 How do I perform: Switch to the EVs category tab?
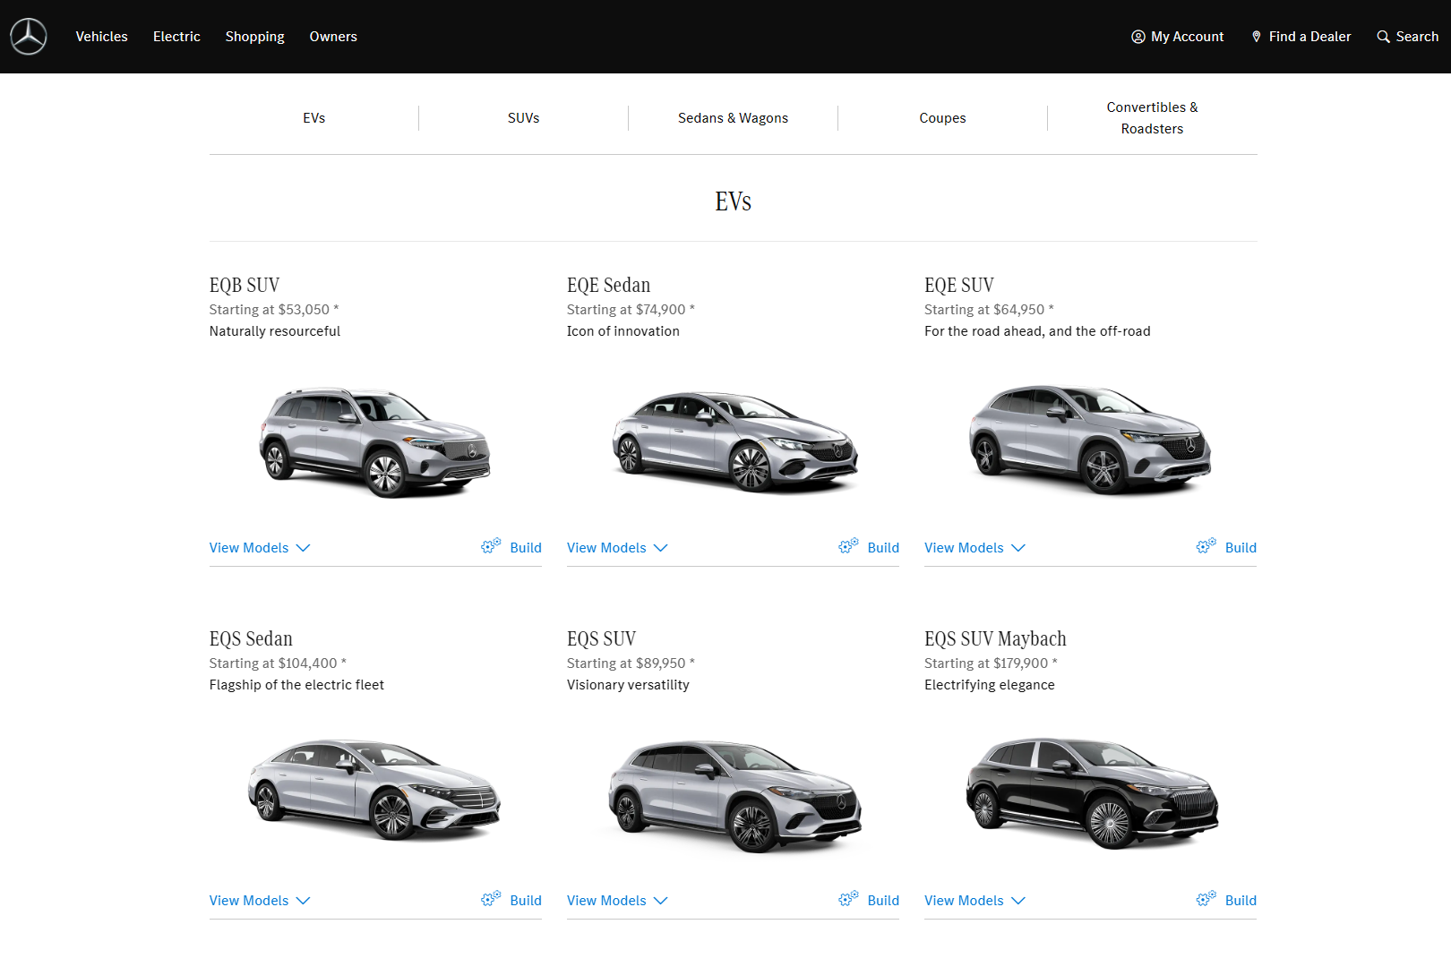pos(314,118)
